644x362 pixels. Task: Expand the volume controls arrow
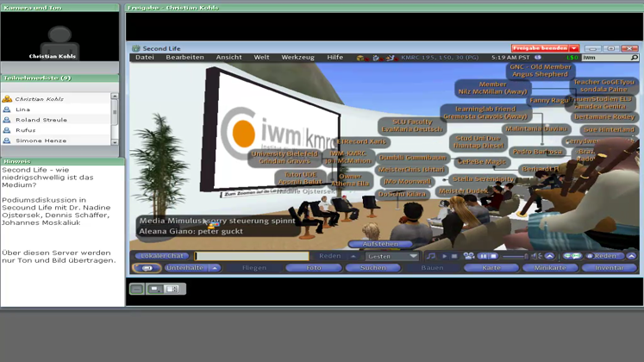pyautogui.click(x=549, y=256)
